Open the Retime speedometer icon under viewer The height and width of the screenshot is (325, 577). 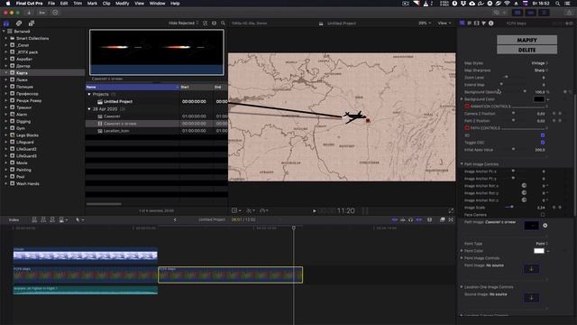(x=263, y=210)
